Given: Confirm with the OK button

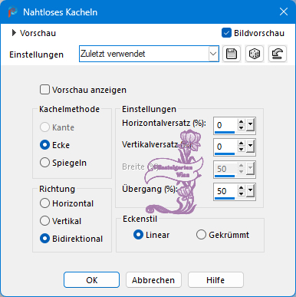Looking at the screenshot, I should click(91, 280).
